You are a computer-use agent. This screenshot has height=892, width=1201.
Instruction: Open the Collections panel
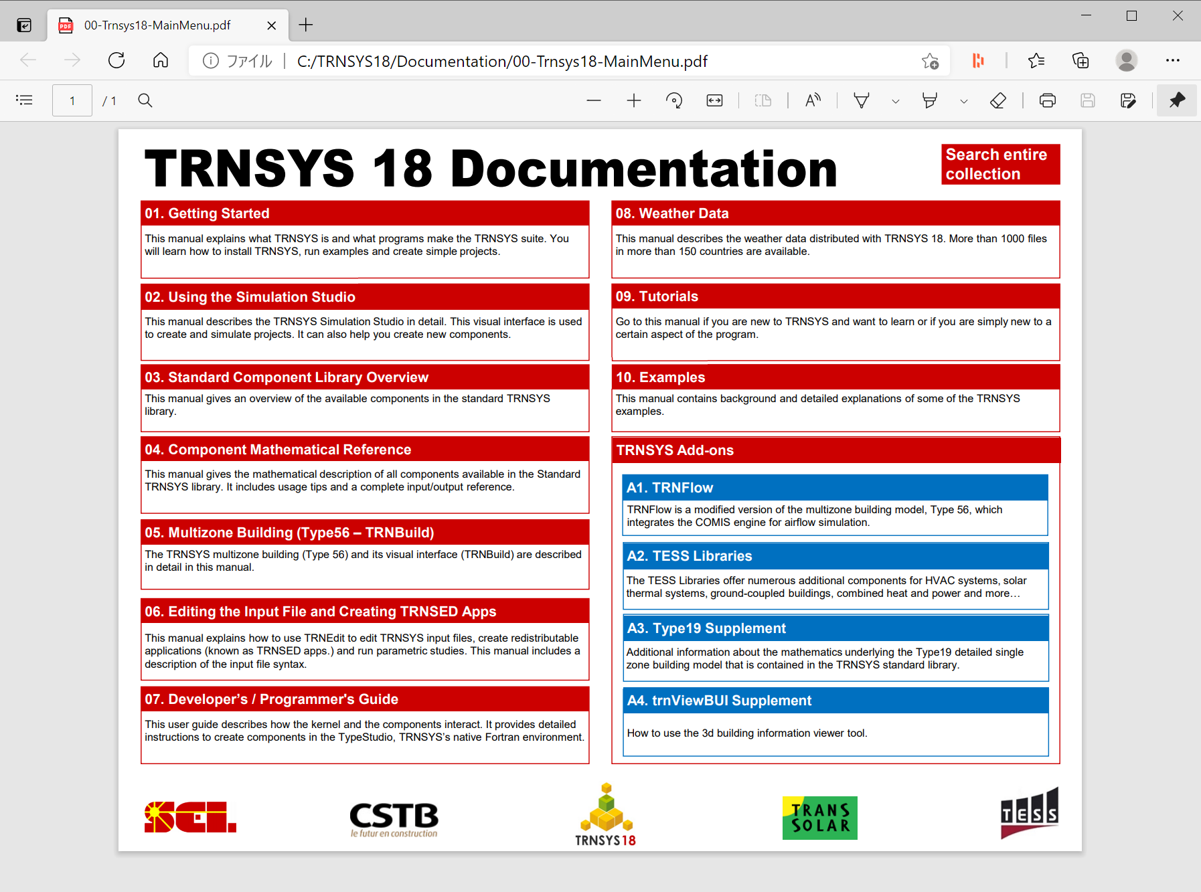pos(1080,60)
